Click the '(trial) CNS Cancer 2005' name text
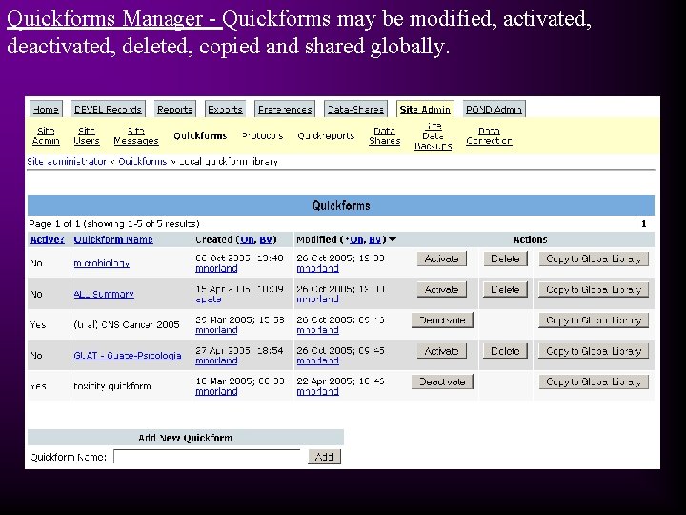The image size is (686, 515). pos(127,324)
